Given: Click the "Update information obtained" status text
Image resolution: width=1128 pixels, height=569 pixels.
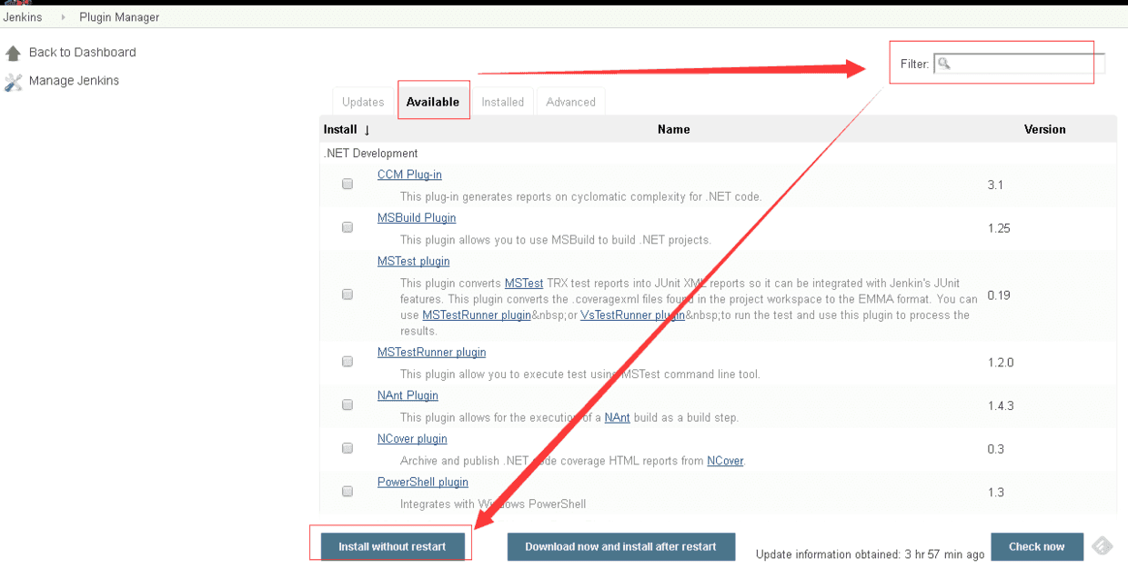Looking at the screenshot, I should 870,554.
